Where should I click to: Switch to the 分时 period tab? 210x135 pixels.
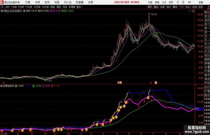tap(7, 7)
